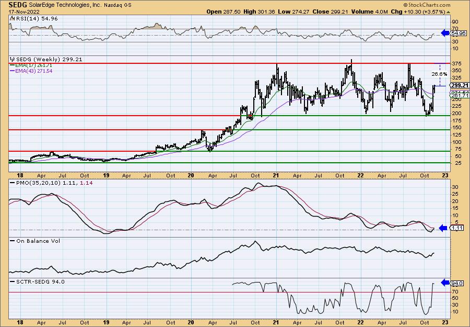Click the 299.21 price tag on price axis

(x=459, y=86)
